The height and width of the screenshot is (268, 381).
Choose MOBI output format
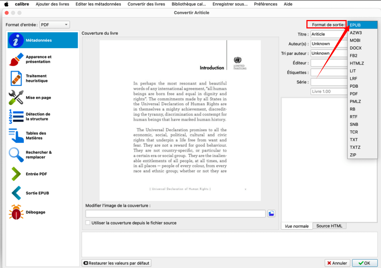pyautogui.click(x=362, y=40)
